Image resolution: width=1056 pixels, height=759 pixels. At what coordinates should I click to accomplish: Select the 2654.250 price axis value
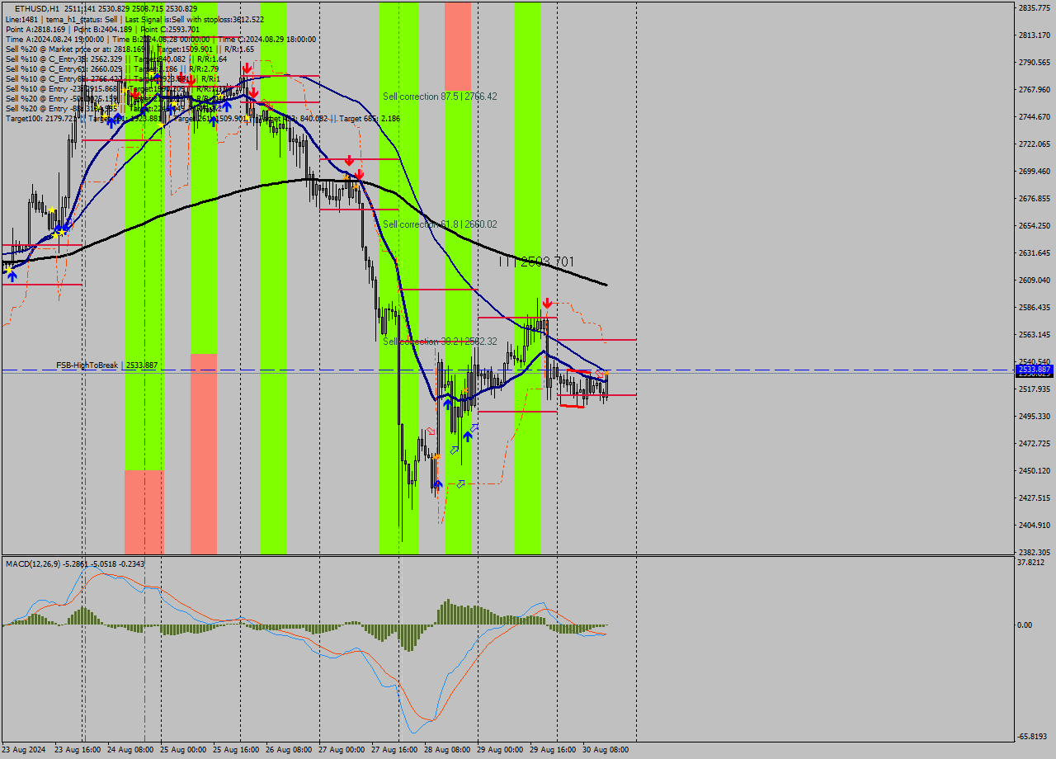coord(1035,226)
